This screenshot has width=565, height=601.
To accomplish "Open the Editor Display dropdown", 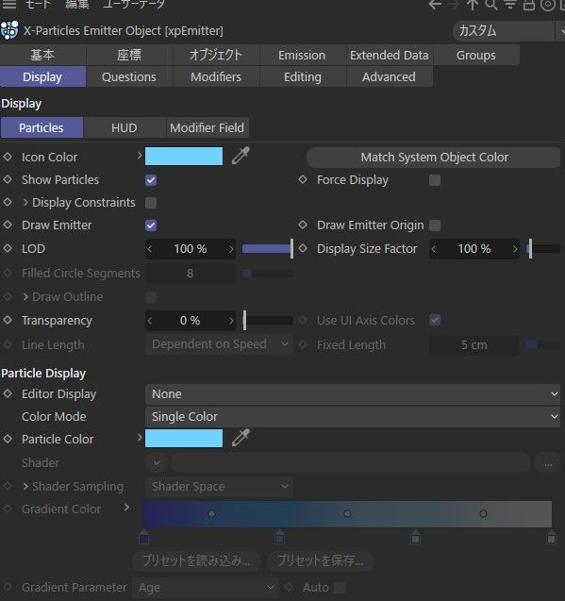I will point(353,394).
